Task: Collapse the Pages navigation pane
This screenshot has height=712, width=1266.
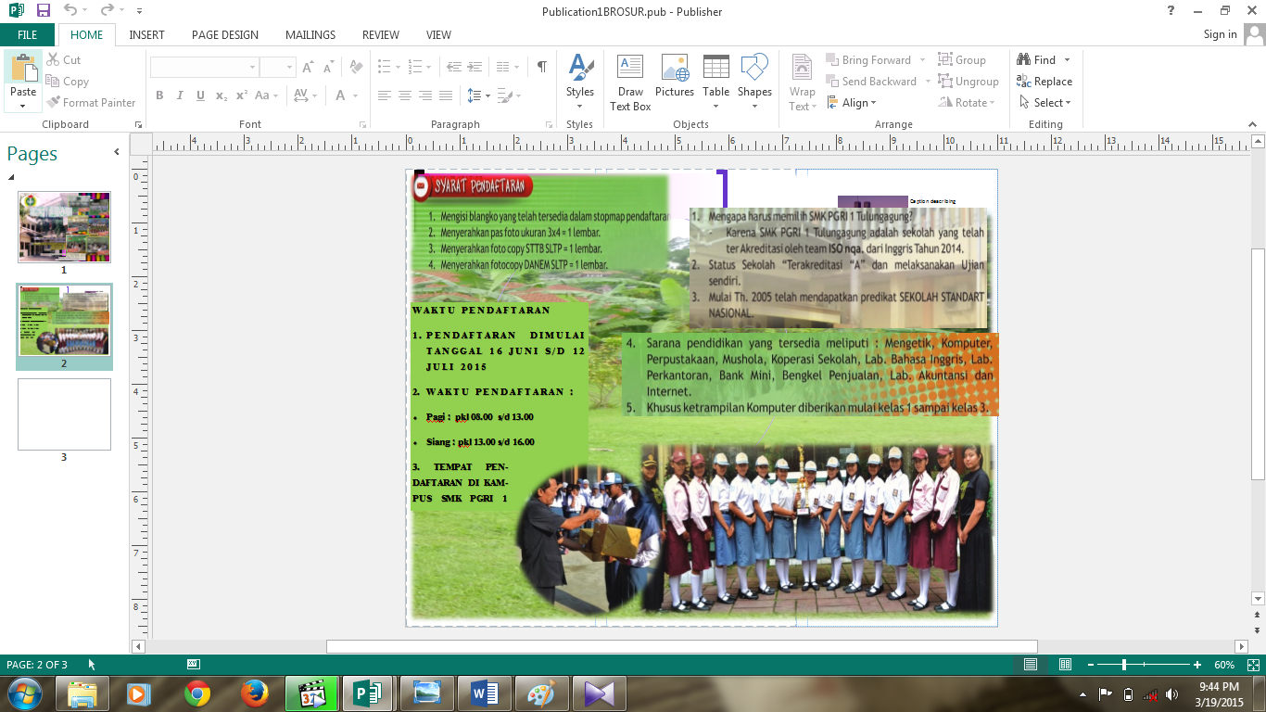Action: [117, 152]
